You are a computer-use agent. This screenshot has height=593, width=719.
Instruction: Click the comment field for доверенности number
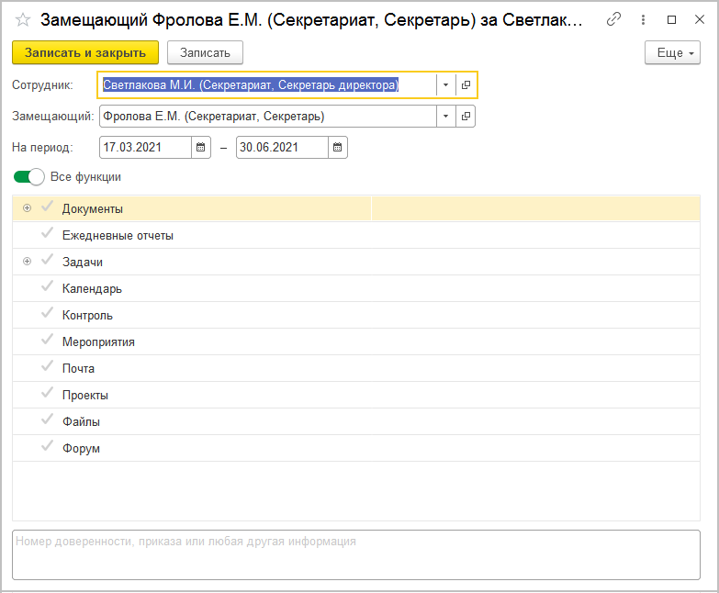point(356,555)
